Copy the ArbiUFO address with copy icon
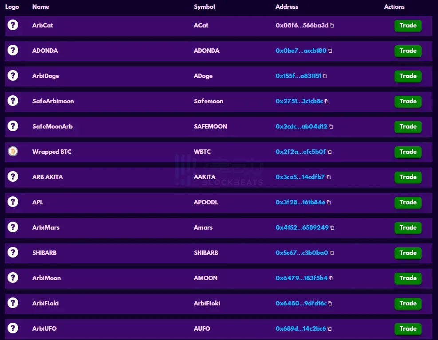438x340 pixels. click(330, 329)
